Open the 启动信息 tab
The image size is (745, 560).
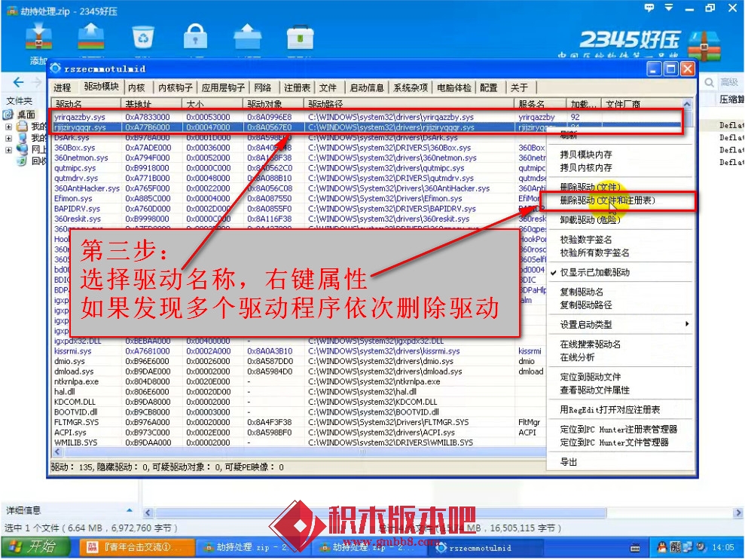(x=367, y=87)
